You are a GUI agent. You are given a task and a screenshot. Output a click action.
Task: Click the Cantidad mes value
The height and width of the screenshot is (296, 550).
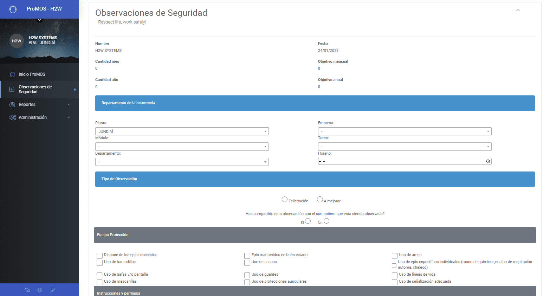(96, 69)
